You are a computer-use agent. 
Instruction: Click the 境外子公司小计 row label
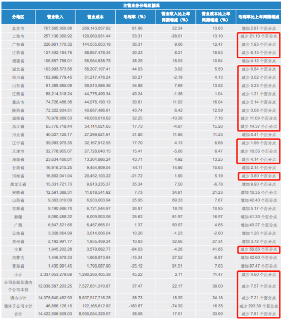point(18,306)
